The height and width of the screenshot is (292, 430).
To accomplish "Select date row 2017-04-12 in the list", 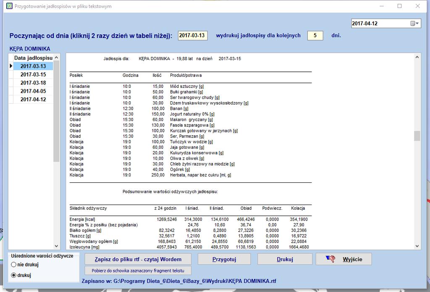I will tap(33, 99).
